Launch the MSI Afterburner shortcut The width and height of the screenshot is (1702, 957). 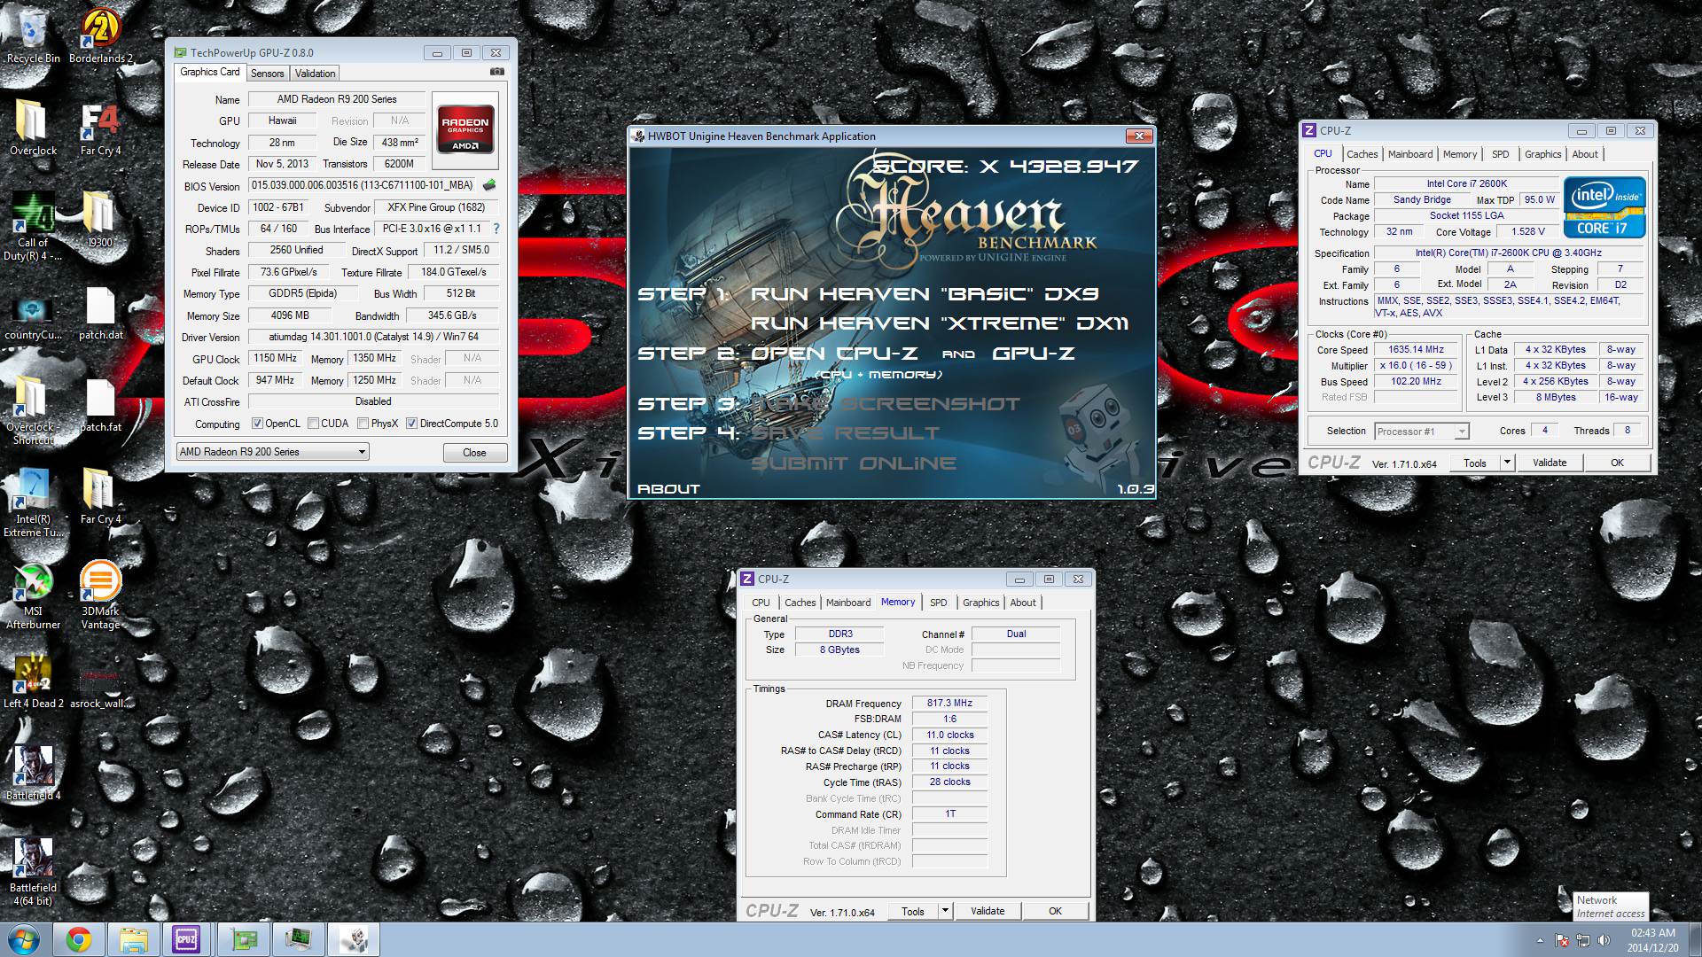(33, 595)
